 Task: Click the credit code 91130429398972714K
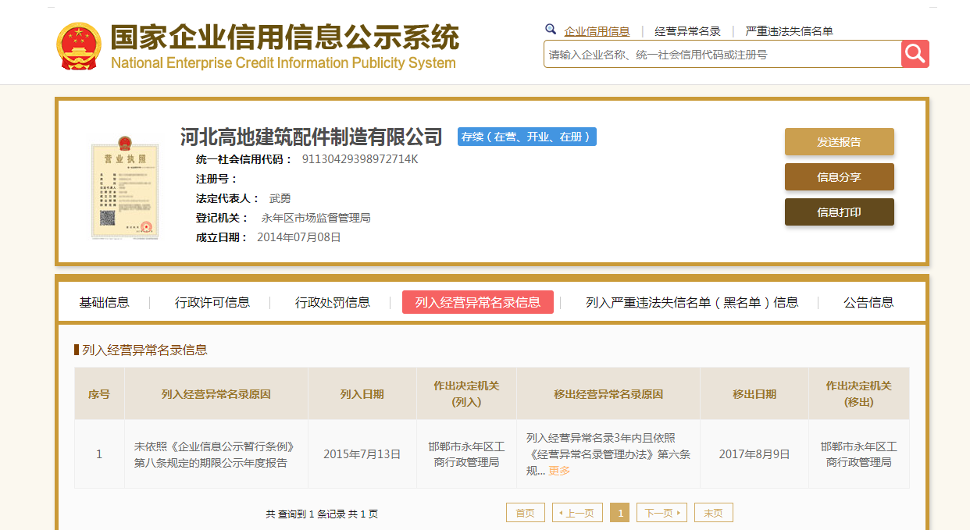pyautogui.click(x=360, y=159)
